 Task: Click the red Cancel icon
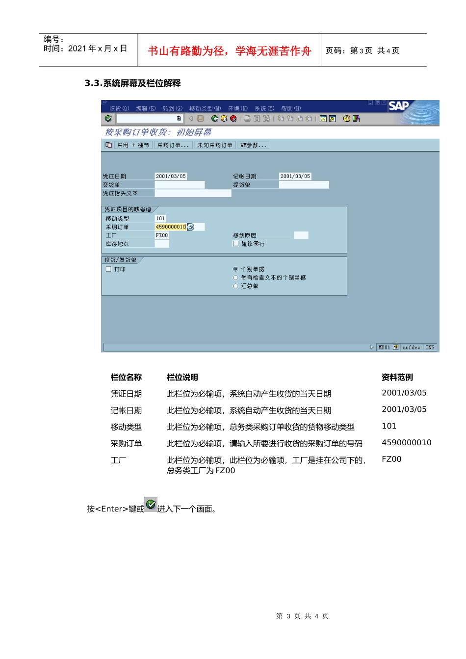coord(233,119)
